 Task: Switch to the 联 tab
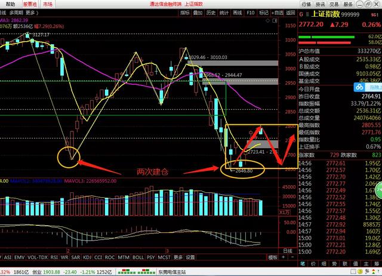pyautogui.click(x=345, y=264)
